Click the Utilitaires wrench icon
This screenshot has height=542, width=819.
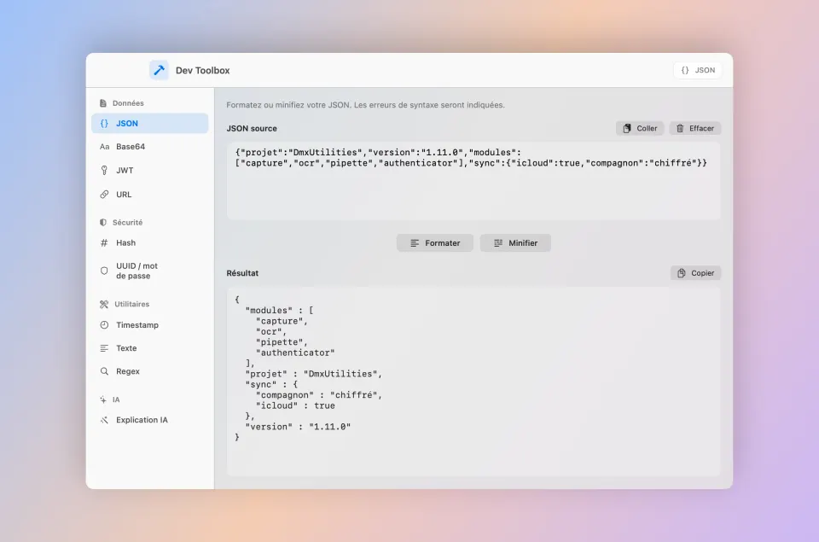104,304
